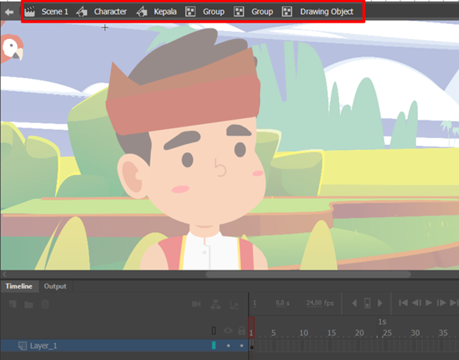
Task: Click the New Folder icon
Action: coord(29,305)
